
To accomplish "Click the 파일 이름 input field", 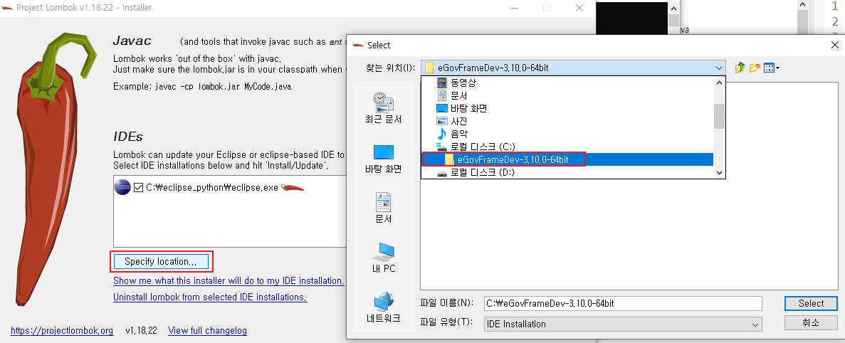I will (622, 303).
